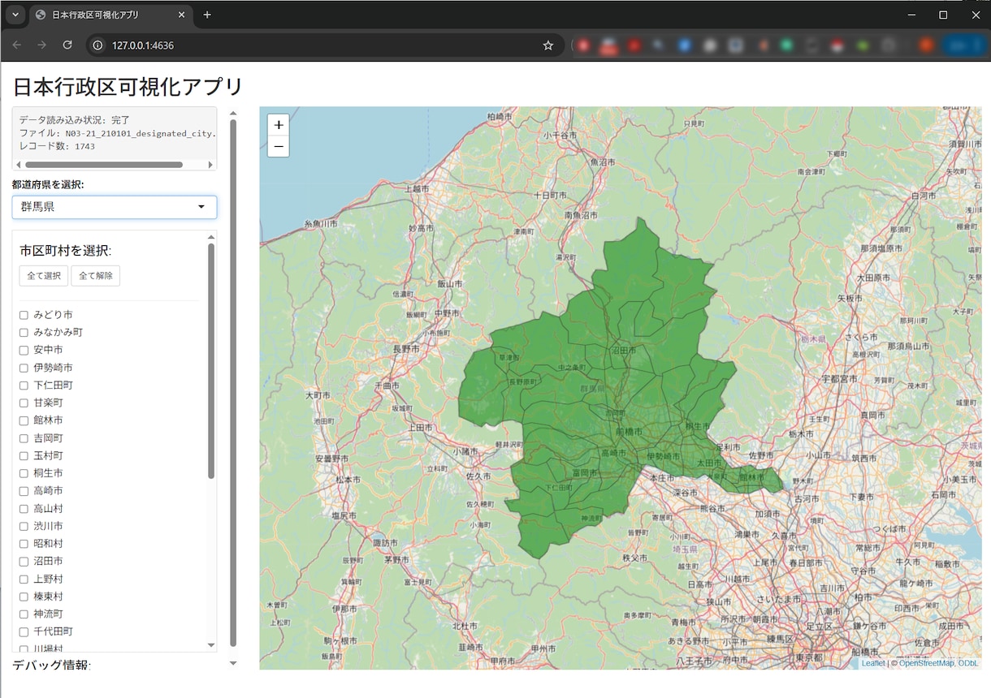Click the sidebar scrollbar down arrow
The height and width of the screenshot is (698, 991).
click(x=233, y=663)
